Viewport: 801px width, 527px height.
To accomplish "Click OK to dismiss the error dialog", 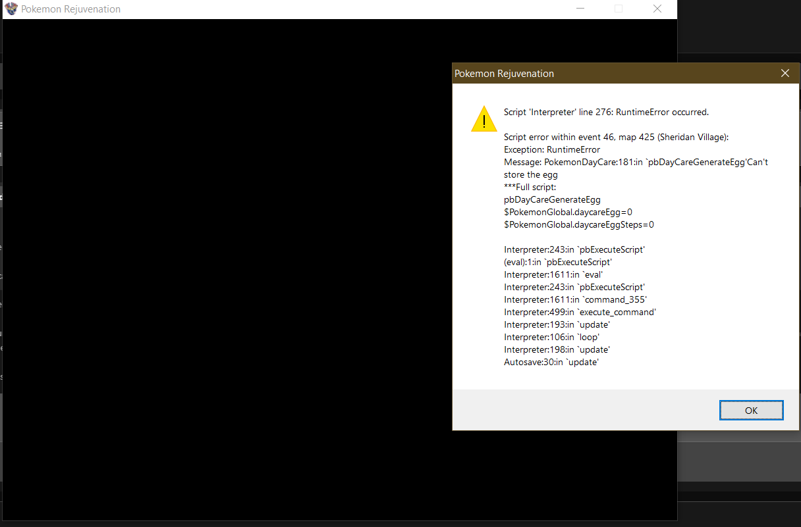I will (x=751, y=411).
